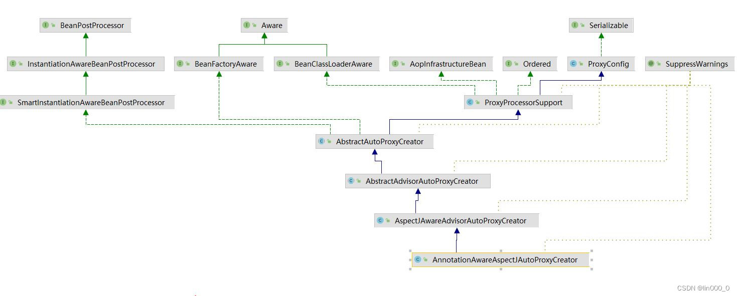Select the BeanClassLoaderAware node label

(333, 64)
